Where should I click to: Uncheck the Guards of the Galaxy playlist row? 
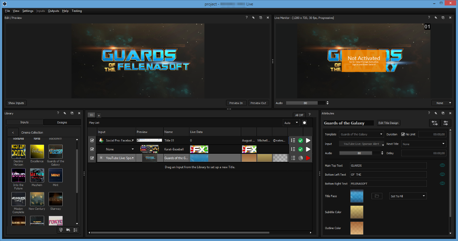click(x=92, y=158)
